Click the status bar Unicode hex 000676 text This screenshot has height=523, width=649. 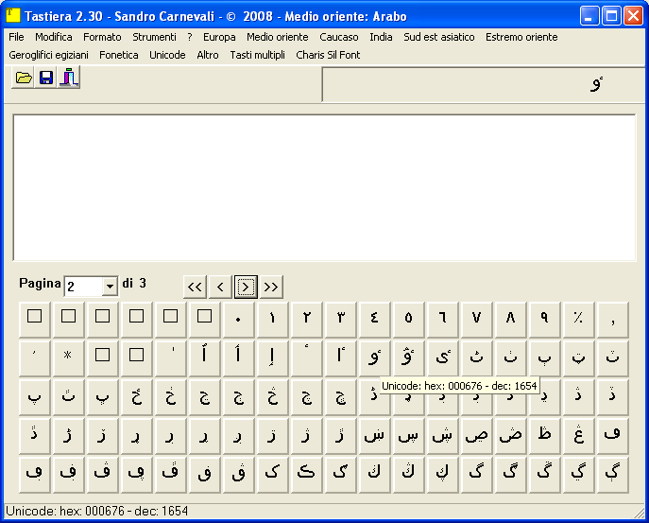(97, 512)
